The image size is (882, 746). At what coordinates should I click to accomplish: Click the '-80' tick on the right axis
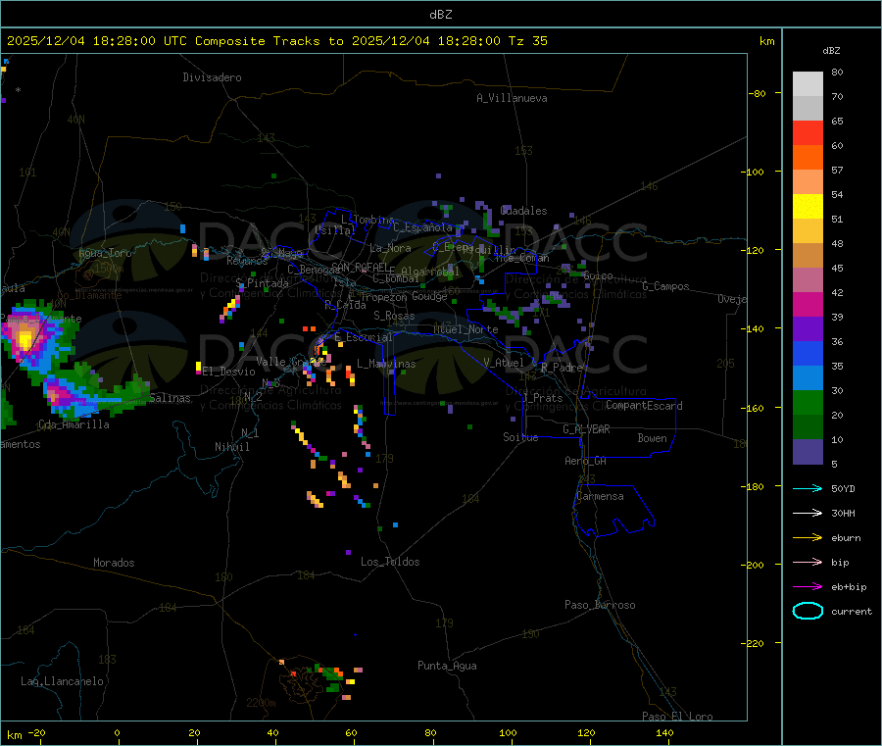tap(758, 94)
